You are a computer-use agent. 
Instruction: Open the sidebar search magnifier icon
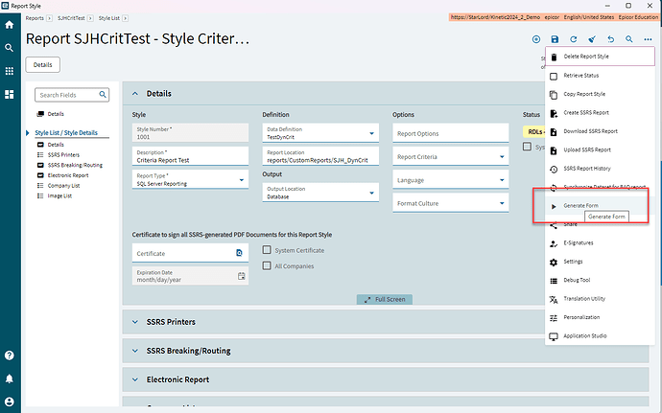(x=10, y=48)
